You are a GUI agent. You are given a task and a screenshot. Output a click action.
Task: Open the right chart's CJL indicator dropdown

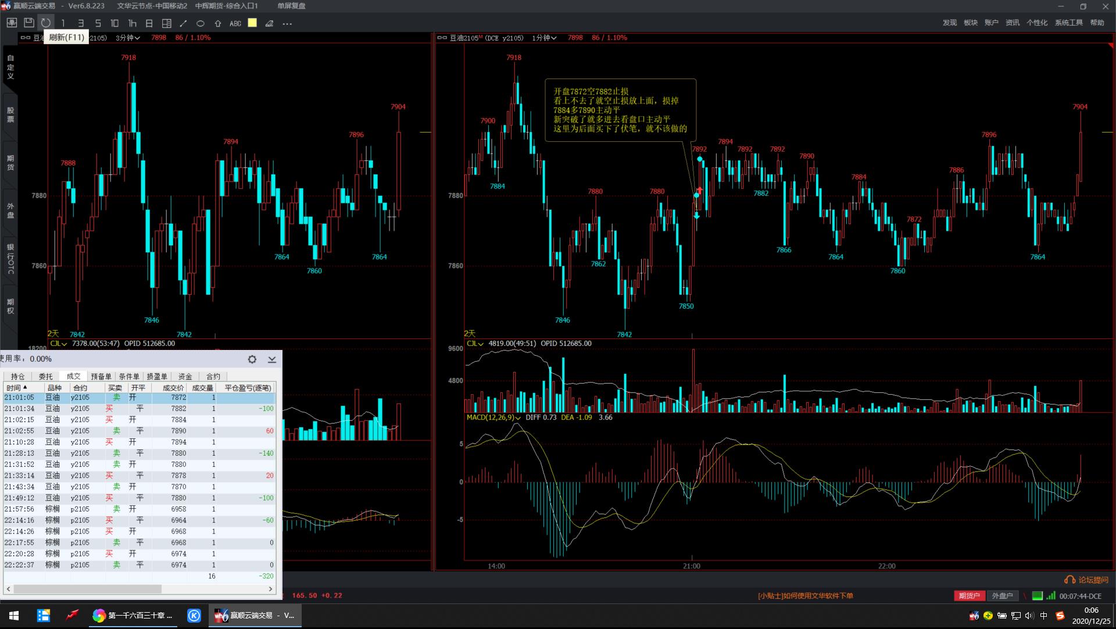tap(475, 344)
